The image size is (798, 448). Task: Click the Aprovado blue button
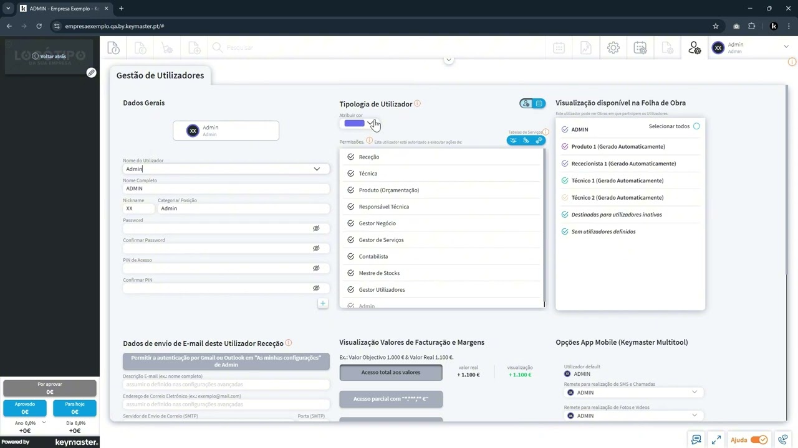(x=25, y=408)
